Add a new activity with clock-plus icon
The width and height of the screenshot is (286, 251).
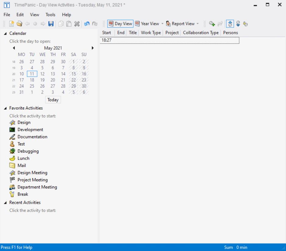[x=212, y=24]
